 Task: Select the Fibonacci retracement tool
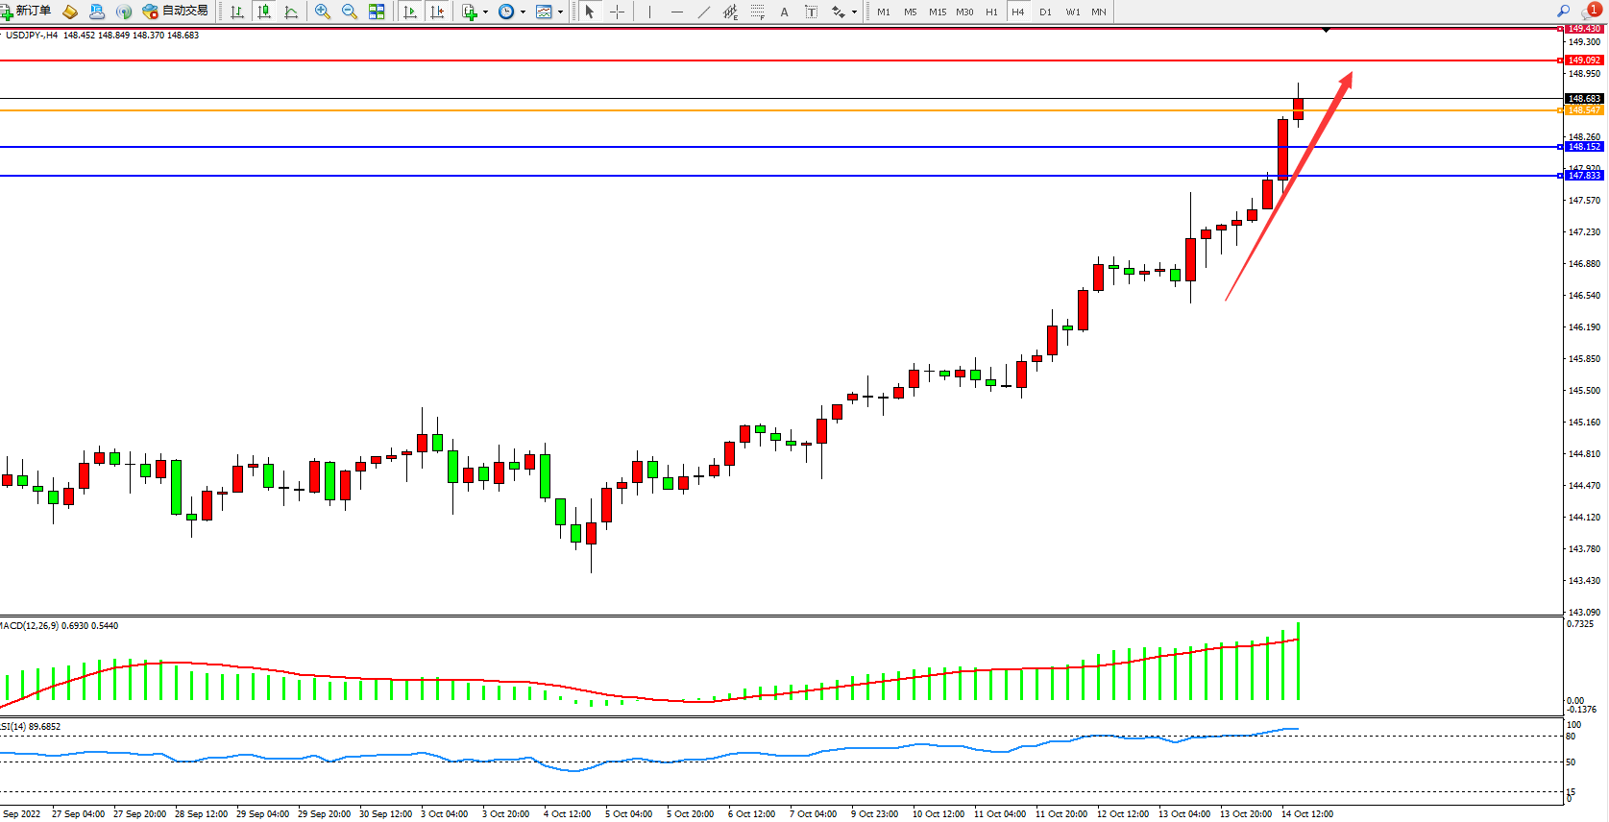[x=758, y=12]
